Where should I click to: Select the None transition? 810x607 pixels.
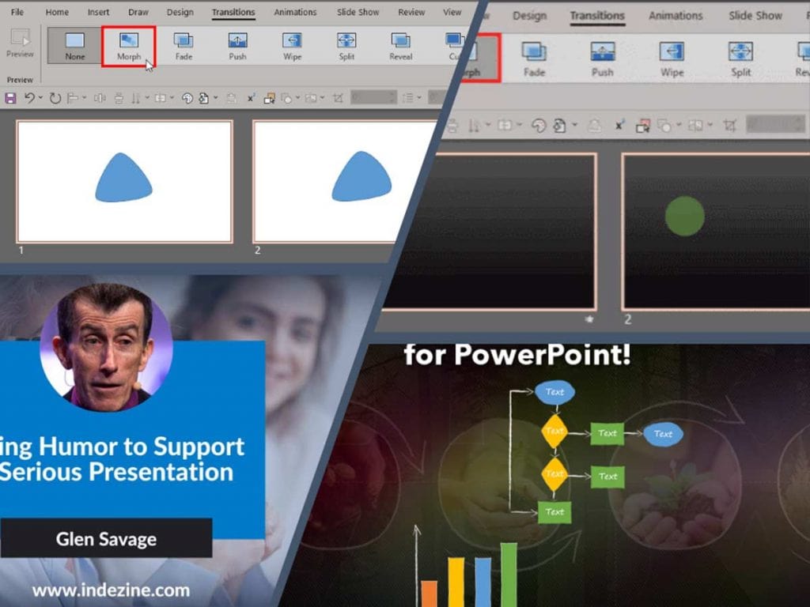[74, 46]
